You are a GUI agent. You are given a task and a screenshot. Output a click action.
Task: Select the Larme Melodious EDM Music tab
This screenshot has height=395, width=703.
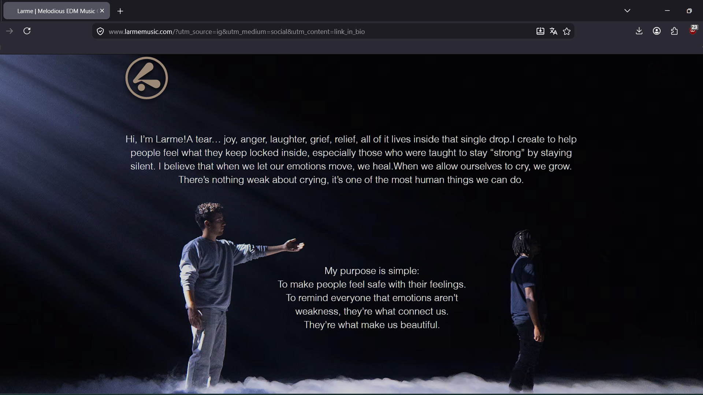tap(55, 11)
